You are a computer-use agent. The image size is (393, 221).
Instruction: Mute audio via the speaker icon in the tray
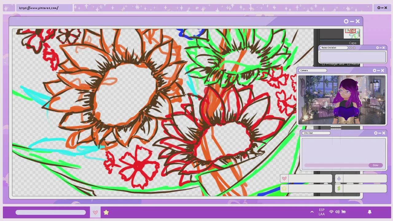pos(337,211)
